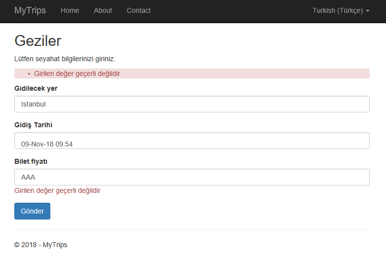The image size is (386, 256).
Task: Click the Gidilecek yer input field
Action: 192,104
